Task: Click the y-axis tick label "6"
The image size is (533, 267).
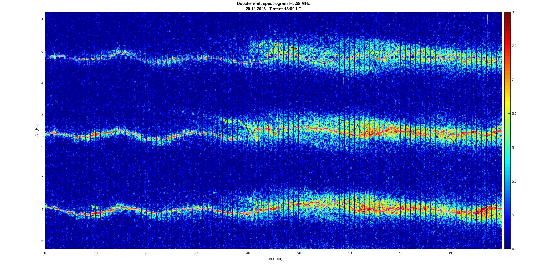Action: [42, 51]
